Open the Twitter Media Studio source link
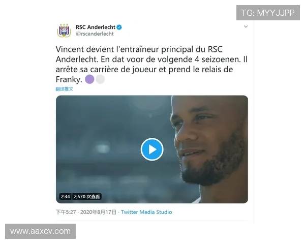 click(x=146, y=212)
